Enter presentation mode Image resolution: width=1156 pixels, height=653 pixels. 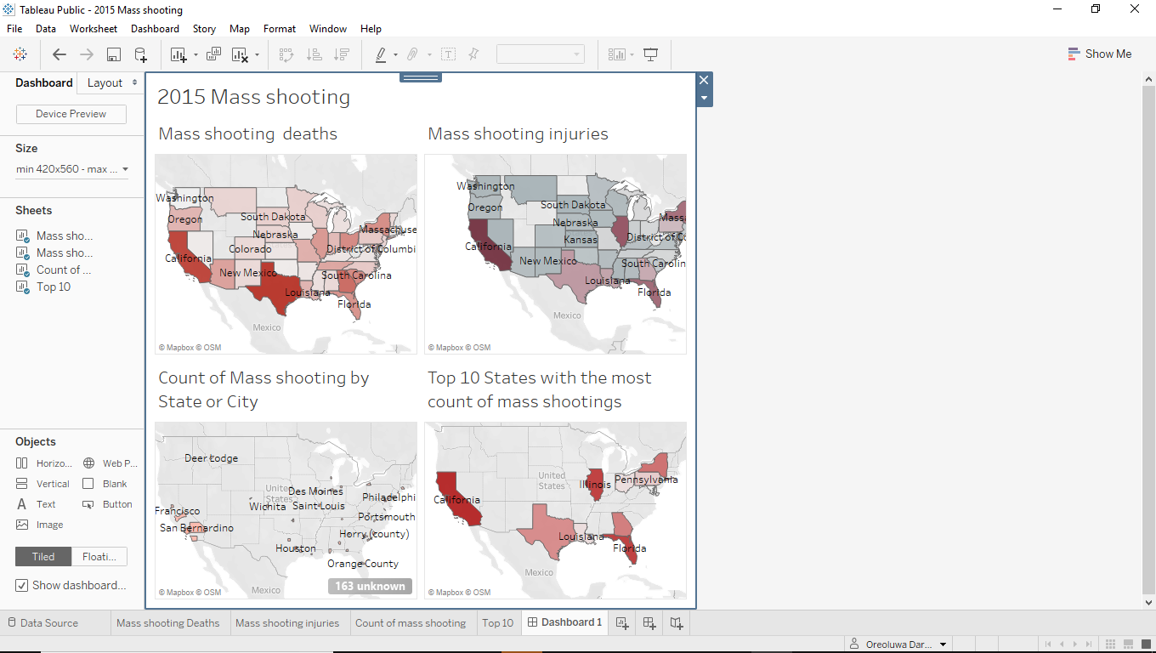(x=650, y=54)
